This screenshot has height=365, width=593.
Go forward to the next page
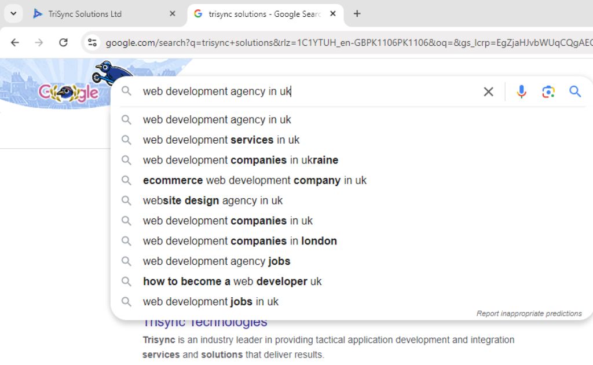point(39,42)
